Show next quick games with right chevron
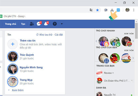The height and width of the screenshot is (96, 138). click(x=133, y=41)
